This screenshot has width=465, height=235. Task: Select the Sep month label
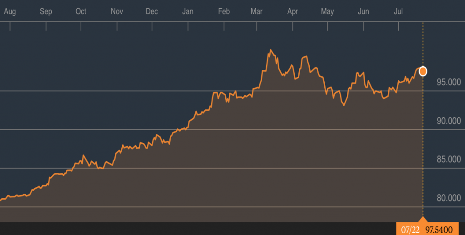46,12
